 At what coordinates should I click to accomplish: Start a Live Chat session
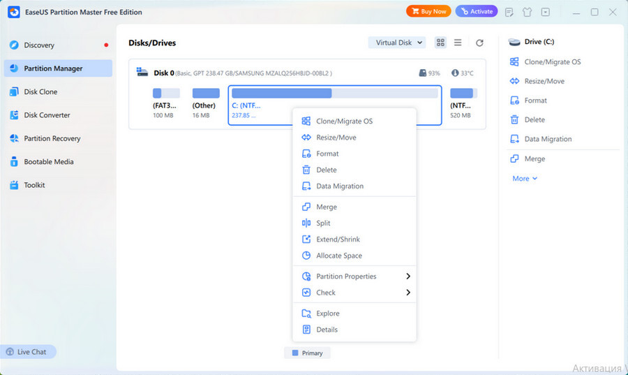coord(27,352)
